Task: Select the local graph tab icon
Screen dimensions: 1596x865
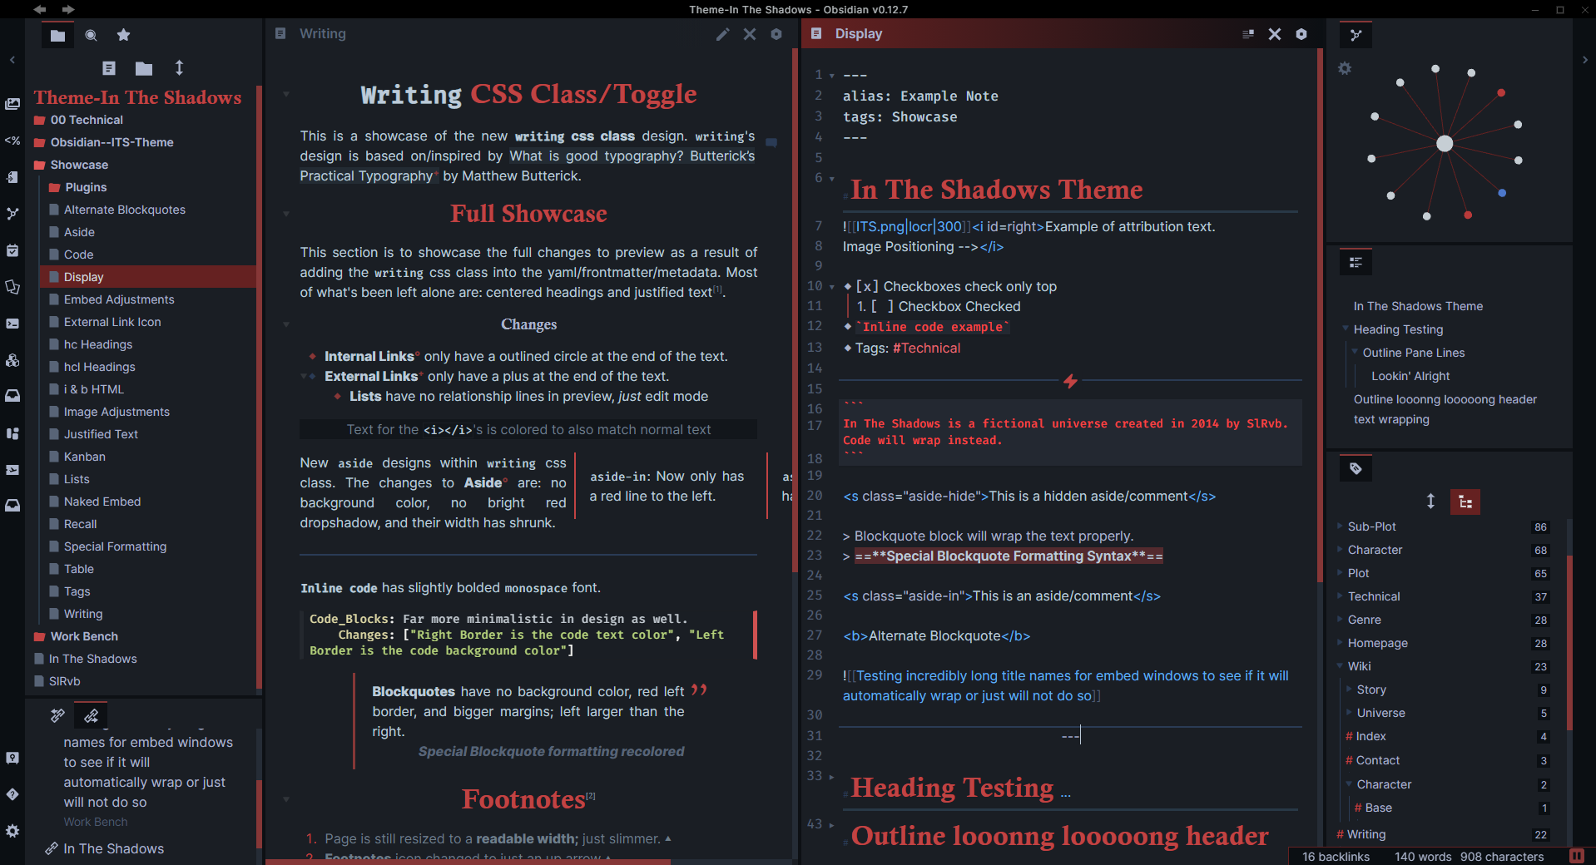Action: pos(1356,35)
